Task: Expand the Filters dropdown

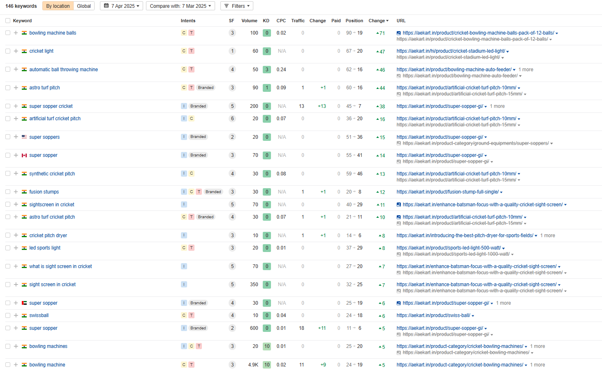Action: tap(237, 6)
